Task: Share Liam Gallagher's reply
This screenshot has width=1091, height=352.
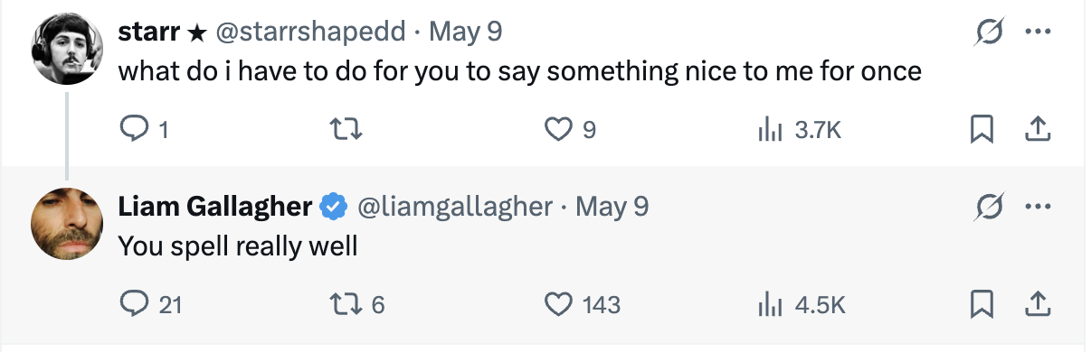Action: 1038,305
